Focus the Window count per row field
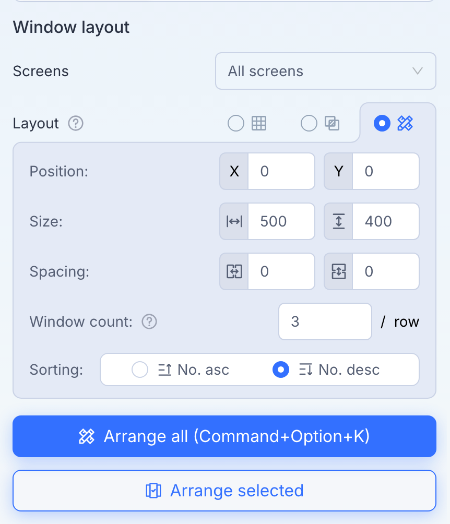Image resolution: width=450 pixels, height=524 pixels. click(325, 321)
